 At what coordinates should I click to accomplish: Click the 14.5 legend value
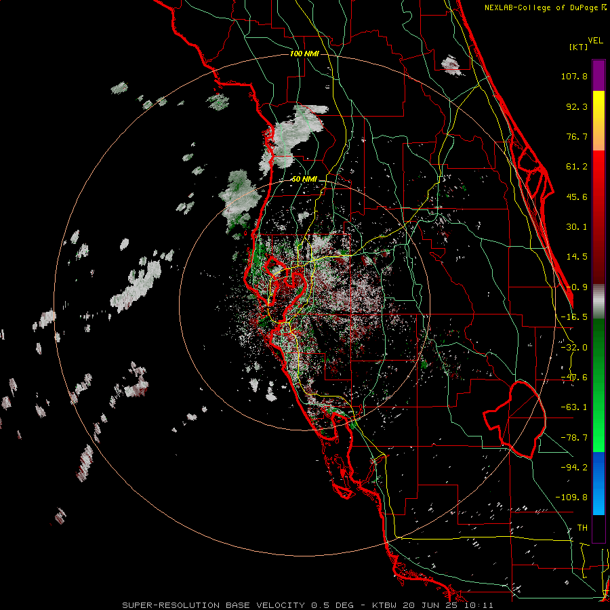(577, 257)
